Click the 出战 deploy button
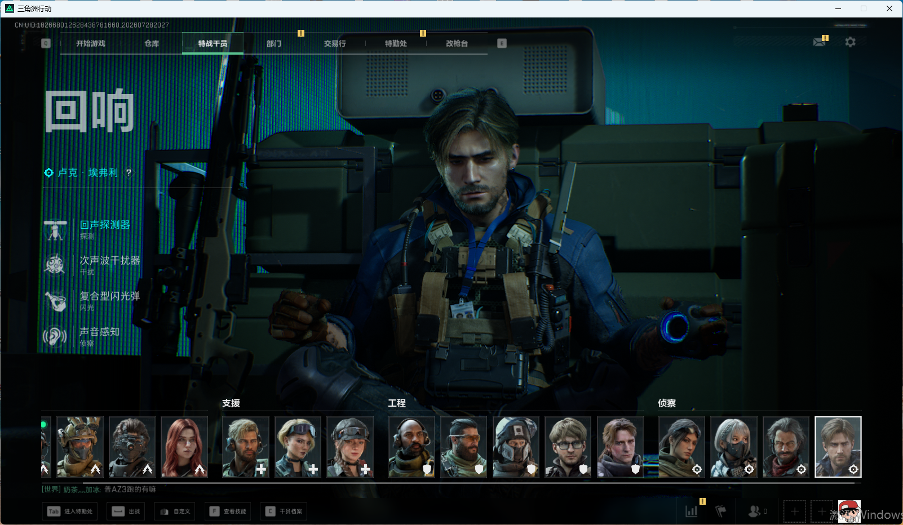Viewport: 903px width, 525px height. 126,511
